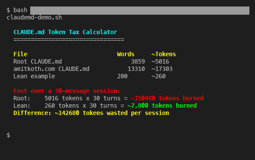This screenshot has height=160, width=255.
Task: Click 'Cost over a 30-message session:' heading
Action: (67, 91)
